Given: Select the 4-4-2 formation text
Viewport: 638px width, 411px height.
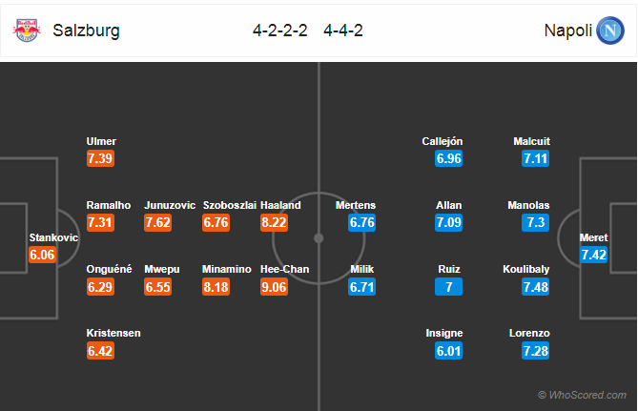Looking at the screenshot, I should coord(343,31).
